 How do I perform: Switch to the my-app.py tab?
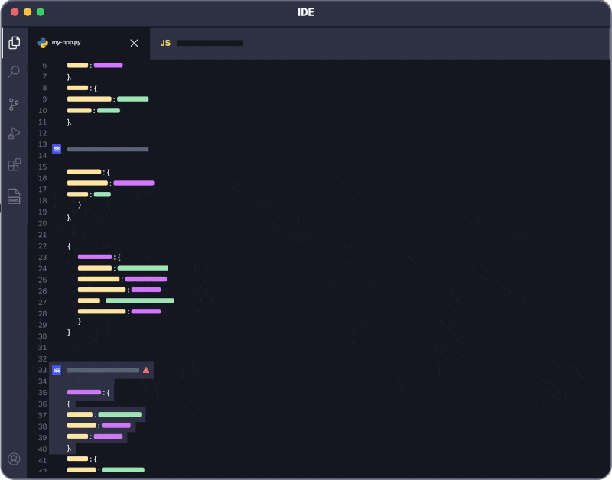point(89,43)
